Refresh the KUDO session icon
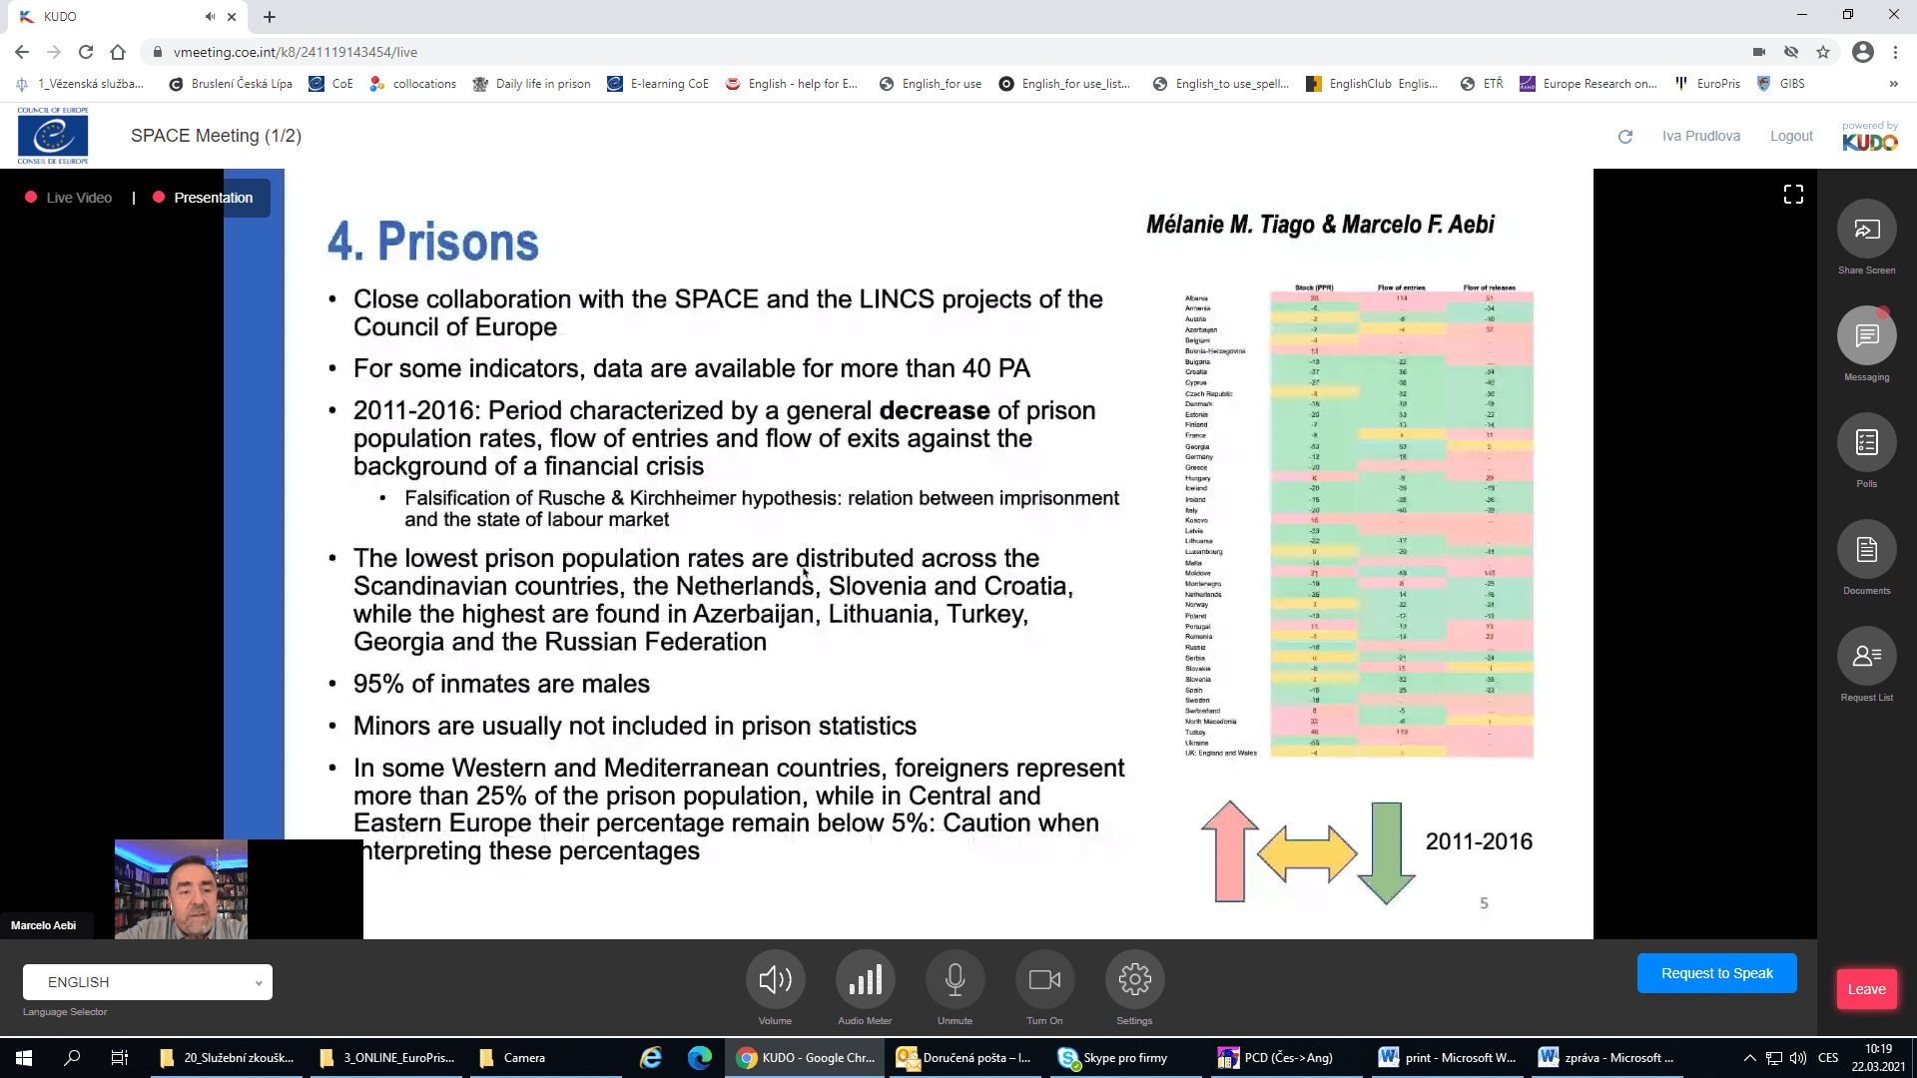Screen dimensions: 1917x1078 coord(1625,137)
